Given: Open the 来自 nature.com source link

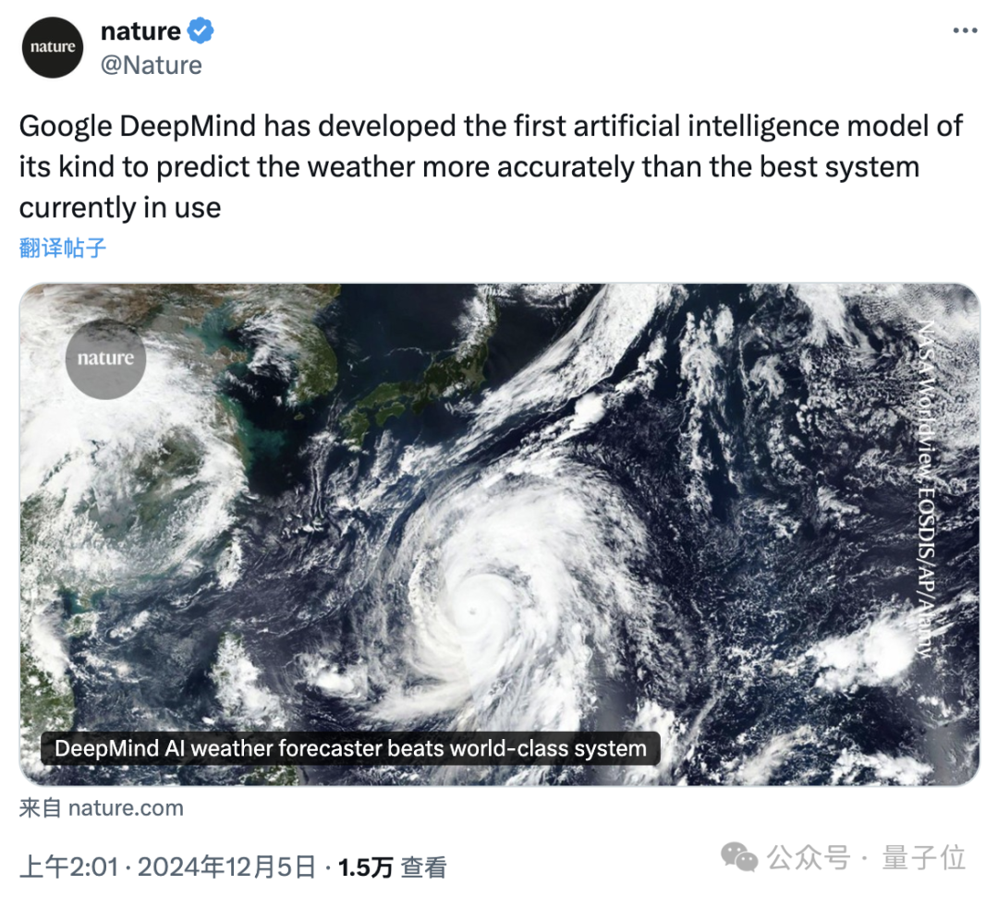Looking at the screenshot, I should click(102, 808).
